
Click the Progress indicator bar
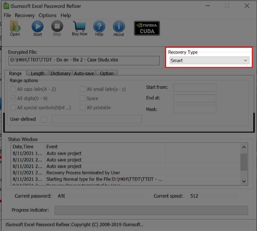(x=151, y=210)
